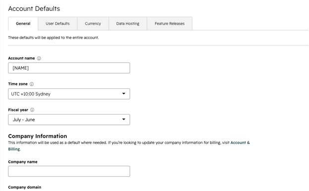Select the Company Information heading text
Image resolution: width=309 pixels, height=191 pixels.
38,136
